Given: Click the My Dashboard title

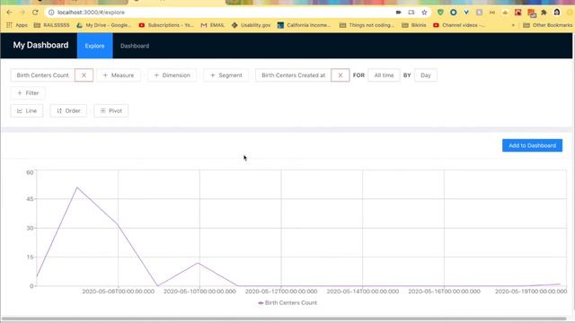Looking at the screenshot, I should coord(40,45).
